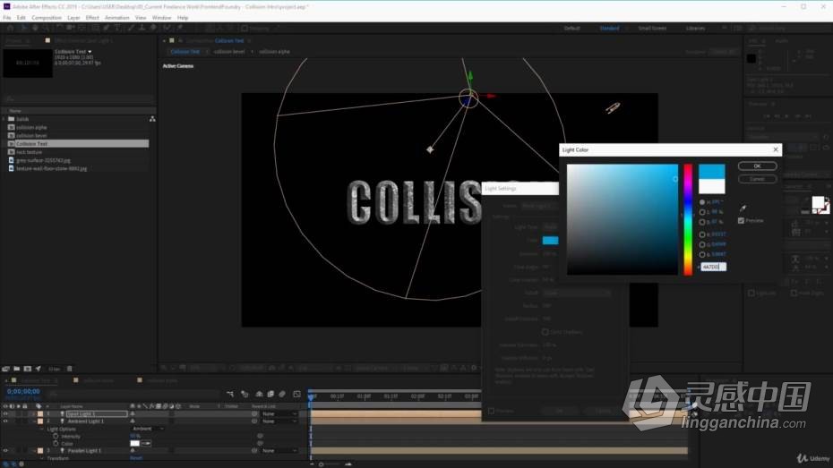Create a new composition from Project panel
833x468 pixels.
coord(27,369)
